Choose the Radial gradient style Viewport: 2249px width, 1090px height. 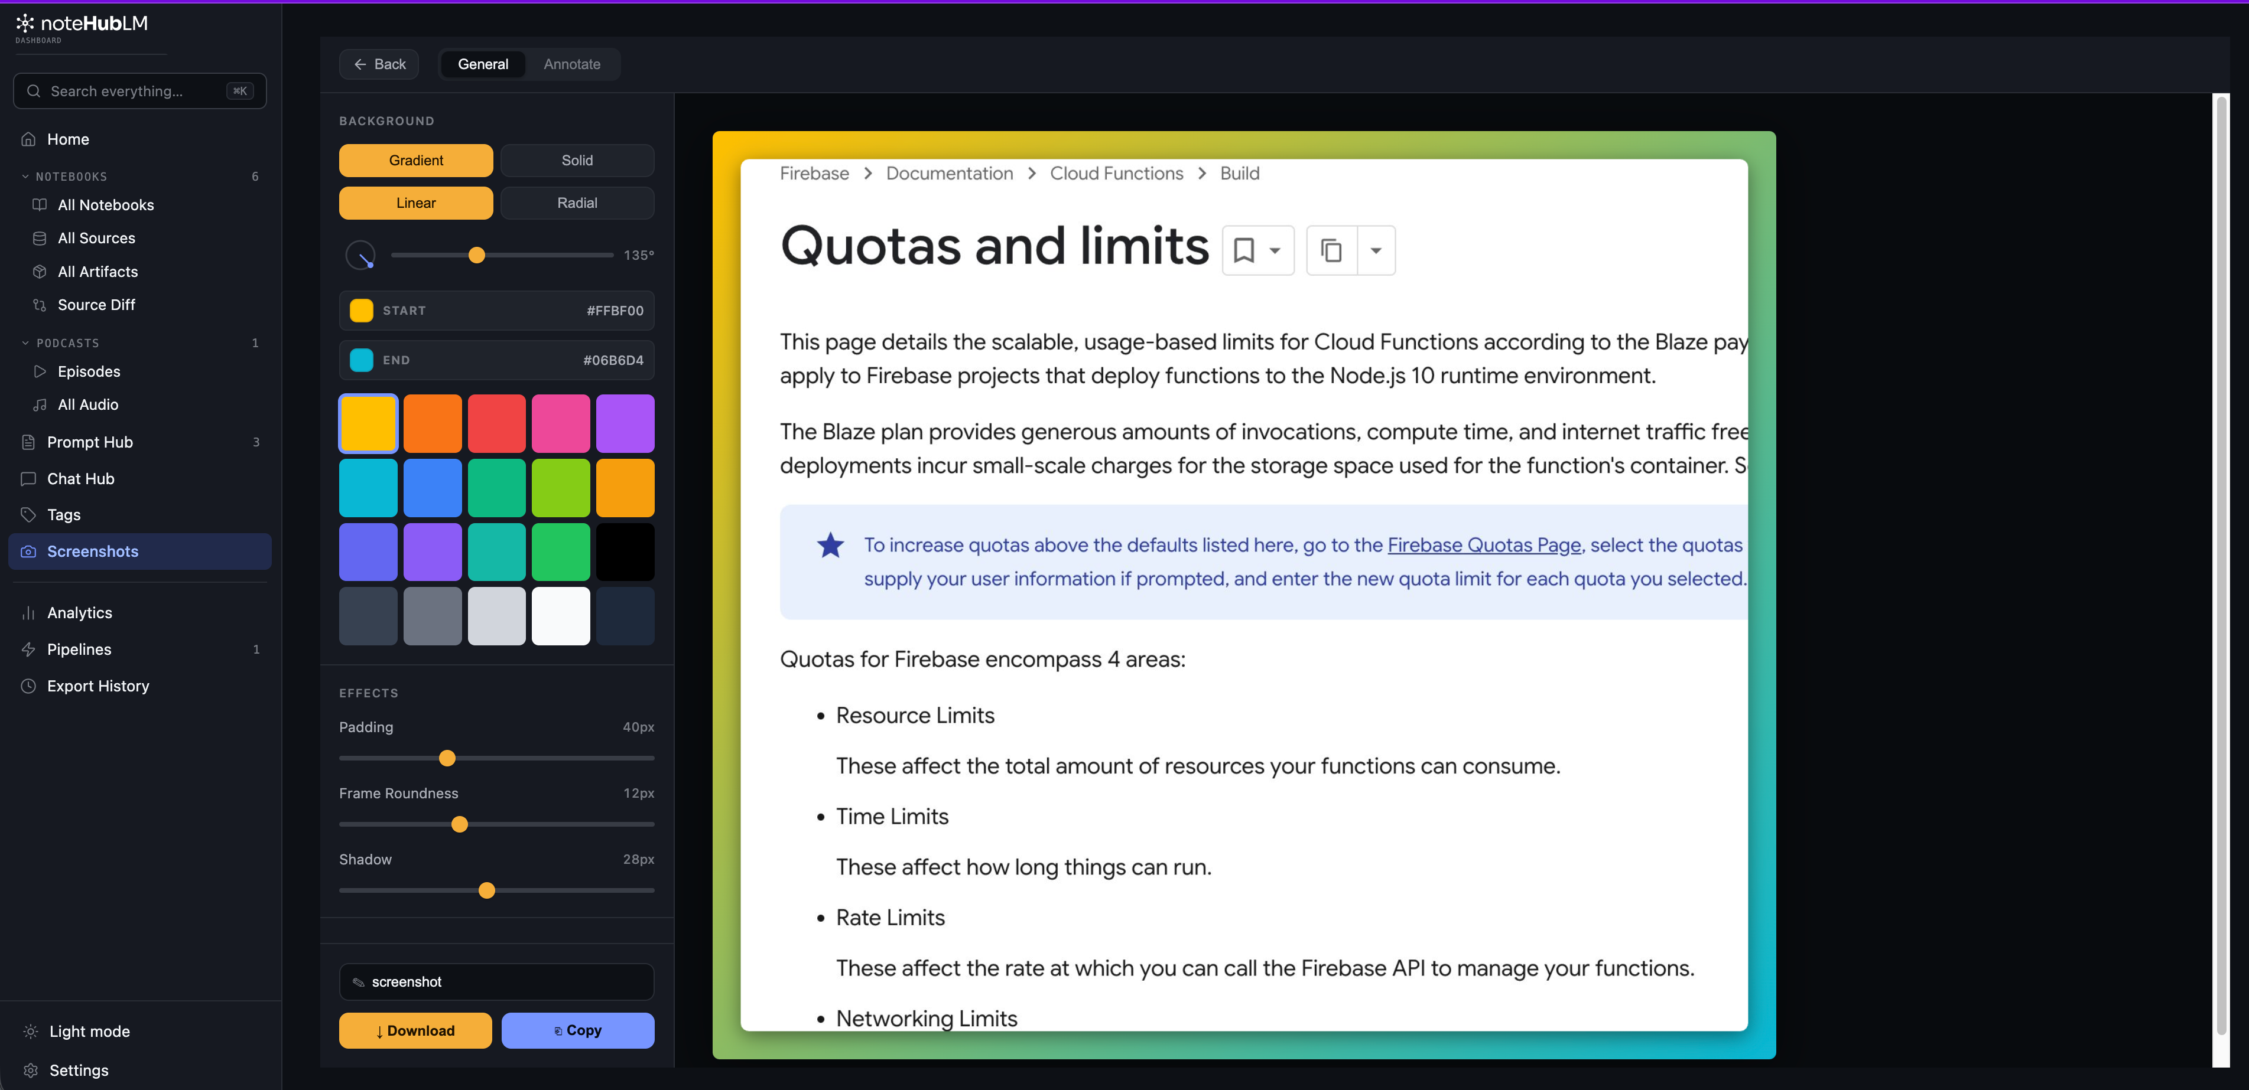(x=577, y=203)
